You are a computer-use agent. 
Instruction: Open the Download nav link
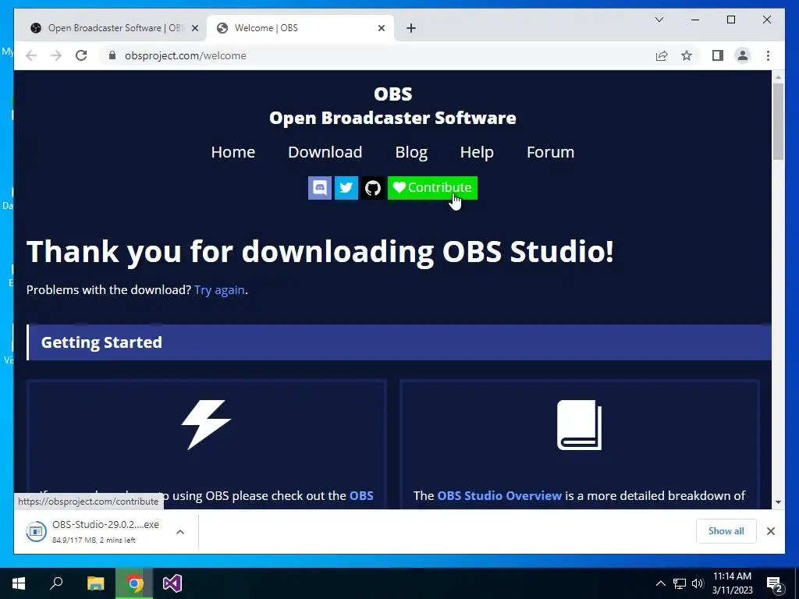[325, 152]
